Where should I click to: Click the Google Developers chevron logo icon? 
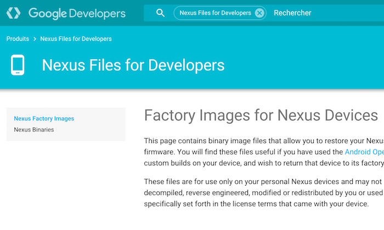click(15, 13)
